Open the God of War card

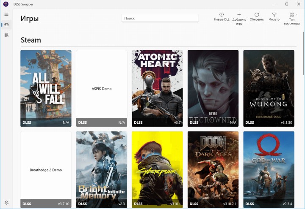(x=269, y=170)
